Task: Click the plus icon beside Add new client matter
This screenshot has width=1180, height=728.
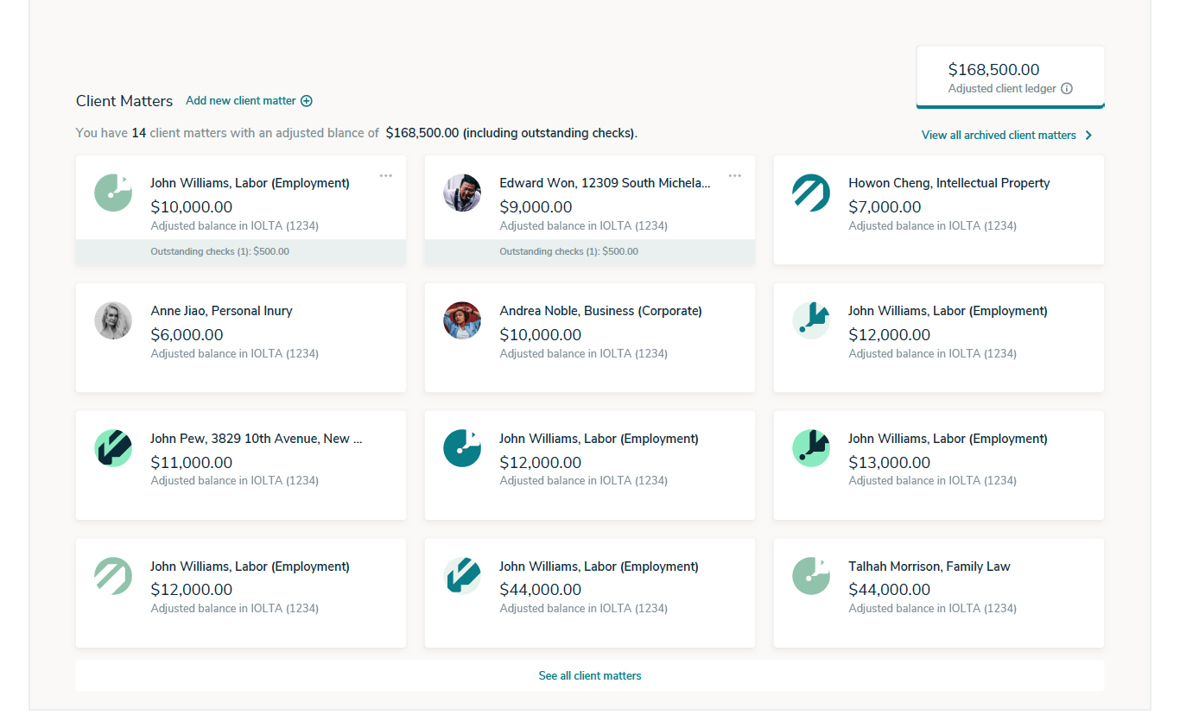Action: tap(307, 101)
